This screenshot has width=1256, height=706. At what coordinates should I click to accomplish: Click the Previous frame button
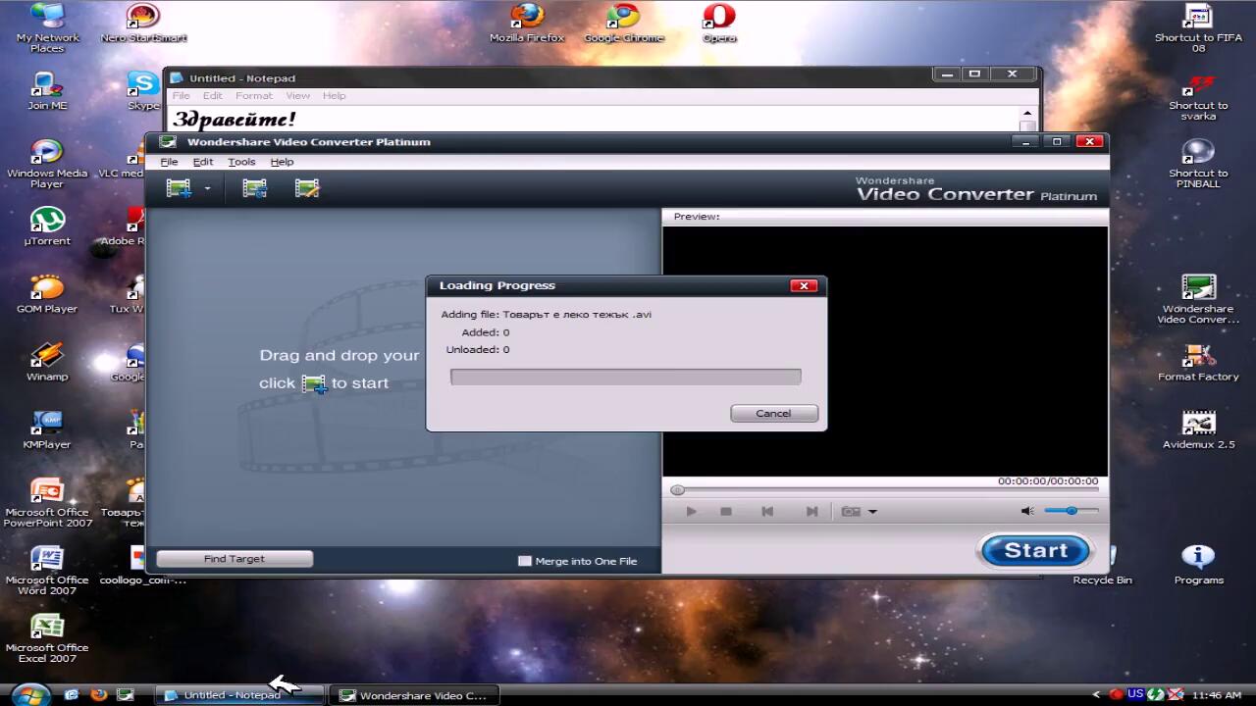(767, 511)
